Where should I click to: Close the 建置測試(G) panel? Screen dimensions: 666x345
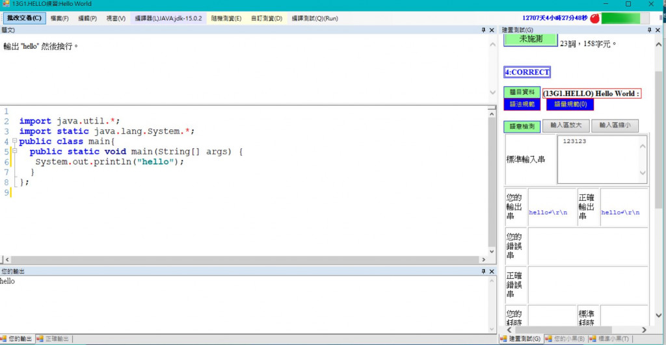pyautogui.click(x=658, y=30)
